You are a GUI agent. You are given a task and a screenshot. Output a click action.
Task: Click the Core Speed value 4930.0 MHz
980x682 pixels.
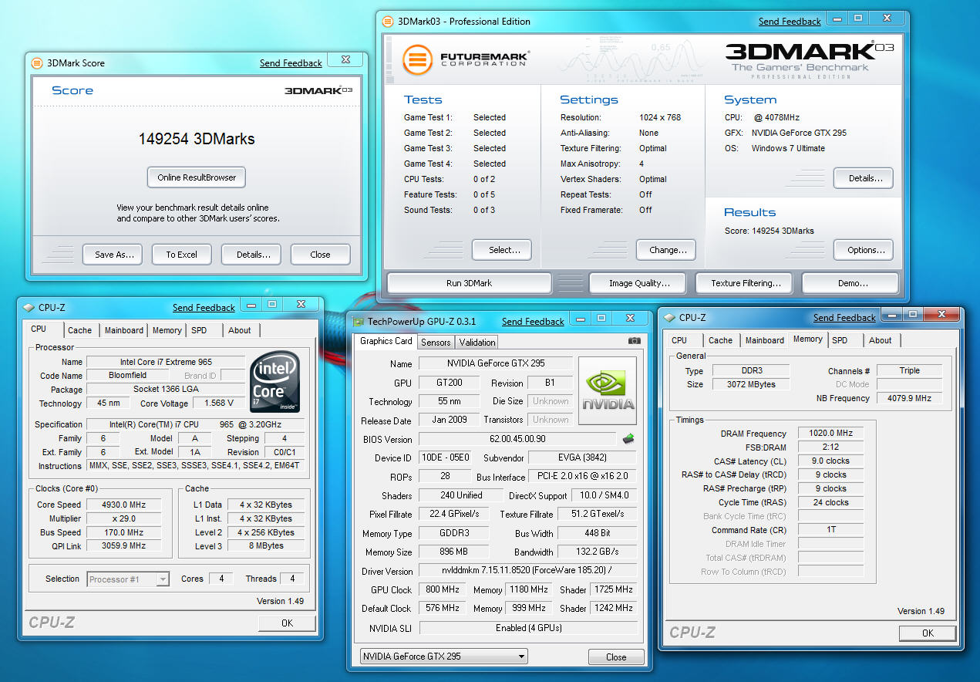(124, 505)
